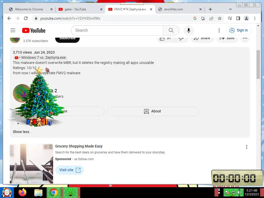This screenshot has height=198, width=264.
Task: Click the Christmas tree taskbar app
Action: click(x=71, y=192)
